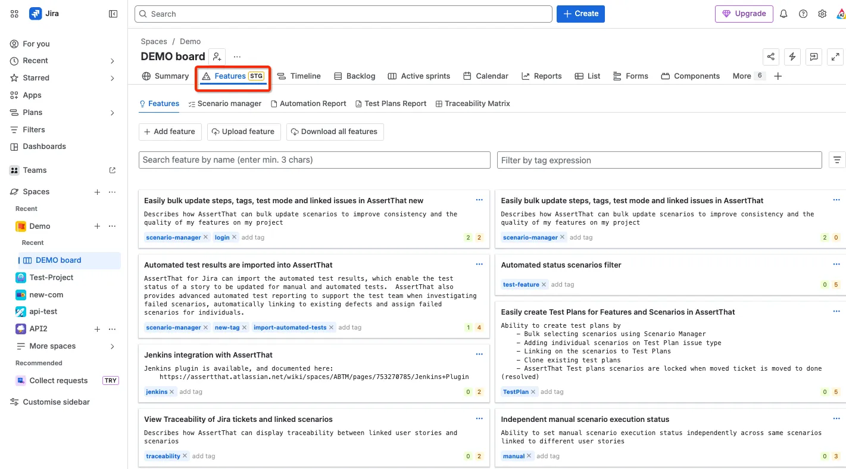Click the Download all features button

(335, 132)
